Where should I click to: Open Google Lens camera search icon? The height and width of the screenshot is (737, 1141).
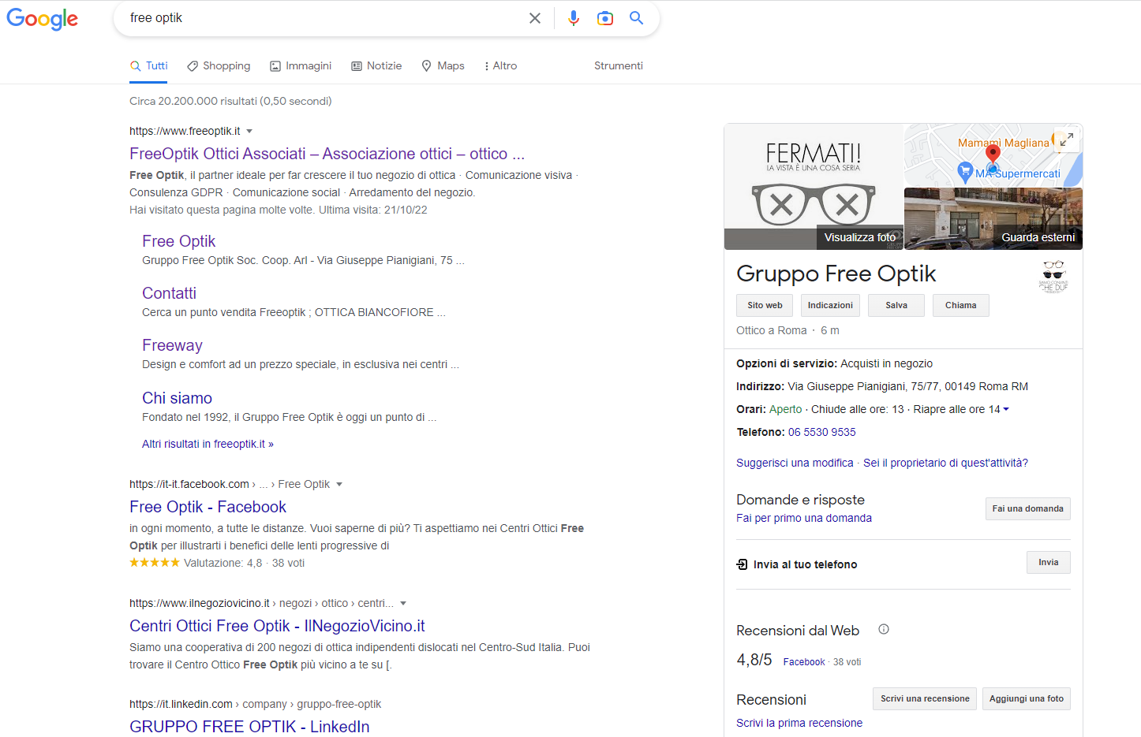pos(605,18)
